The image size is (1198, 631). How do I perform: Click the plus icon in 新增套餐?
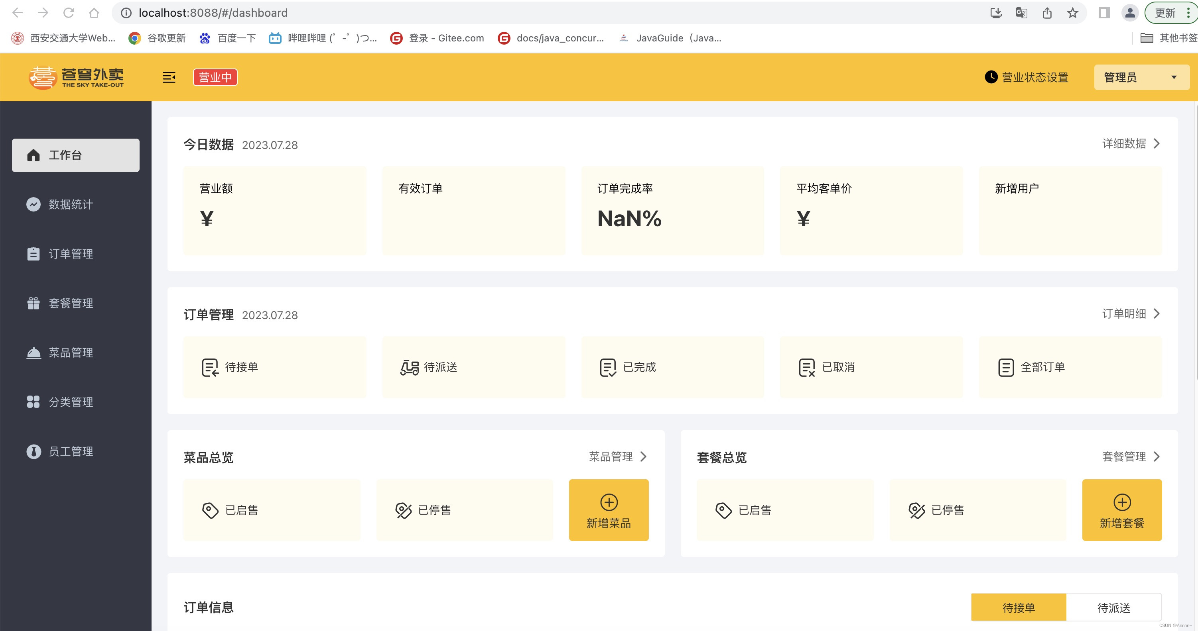tap(1122, 502)
